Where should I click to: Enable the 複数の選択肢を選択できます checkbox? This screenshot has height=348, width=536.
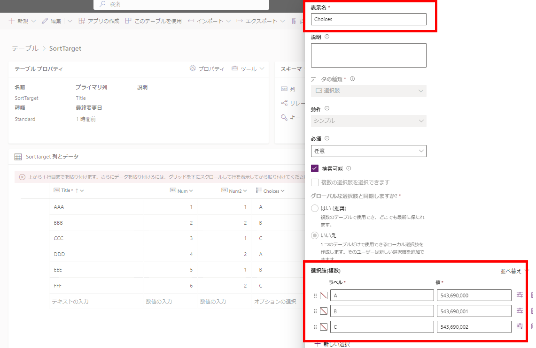click(314, 183)
